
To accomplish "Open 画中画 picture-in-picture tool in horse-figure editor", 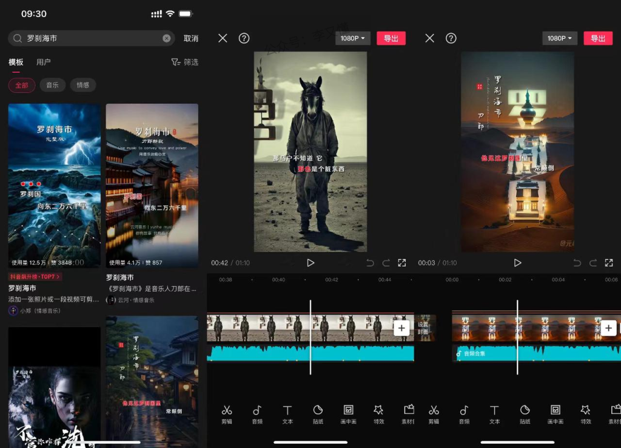I will click(349, 414).
